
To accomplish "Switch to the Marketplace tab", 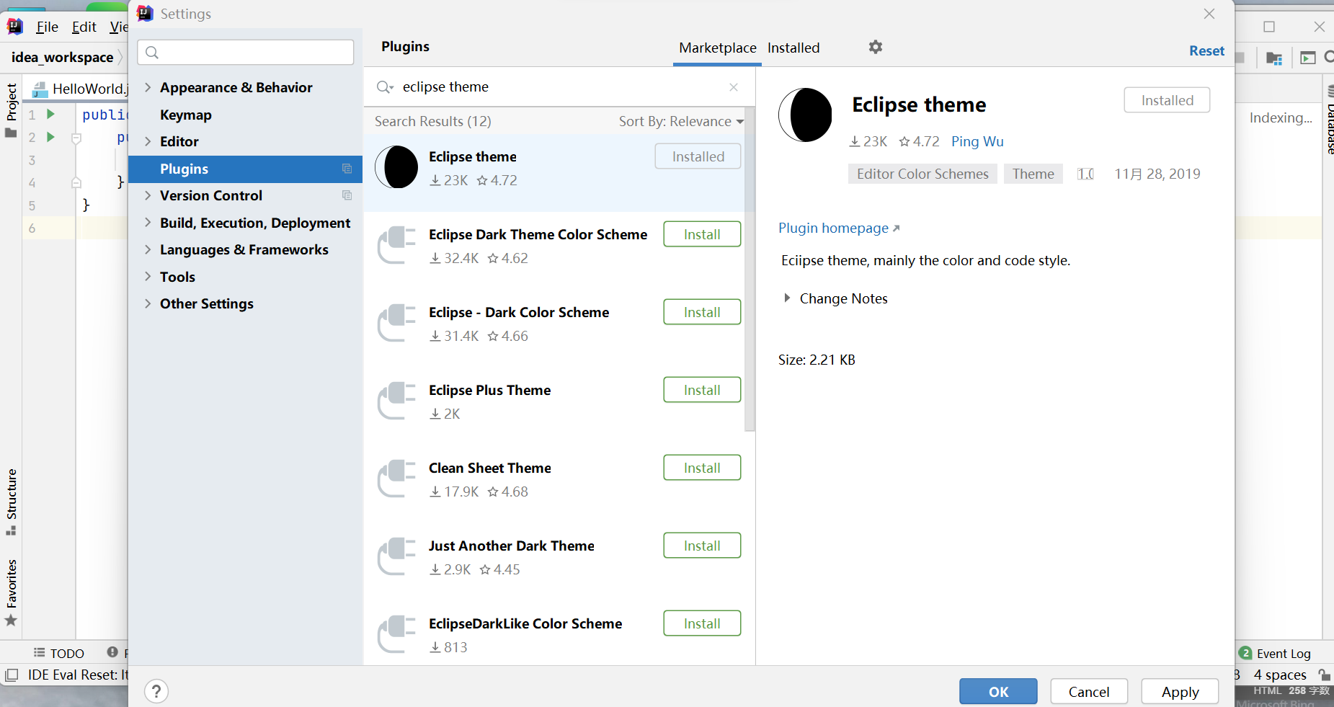I will tap(718, 48).
